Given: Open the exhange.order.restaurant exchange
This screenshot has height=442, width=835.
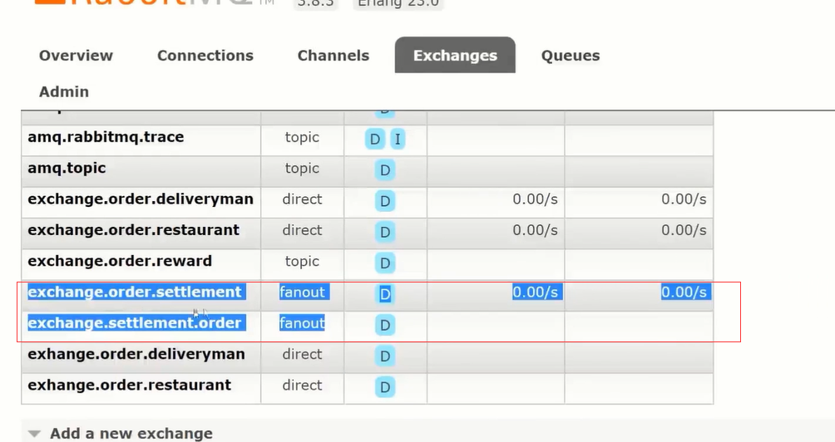Looking at the screenshot, I should tap(130, 385).
